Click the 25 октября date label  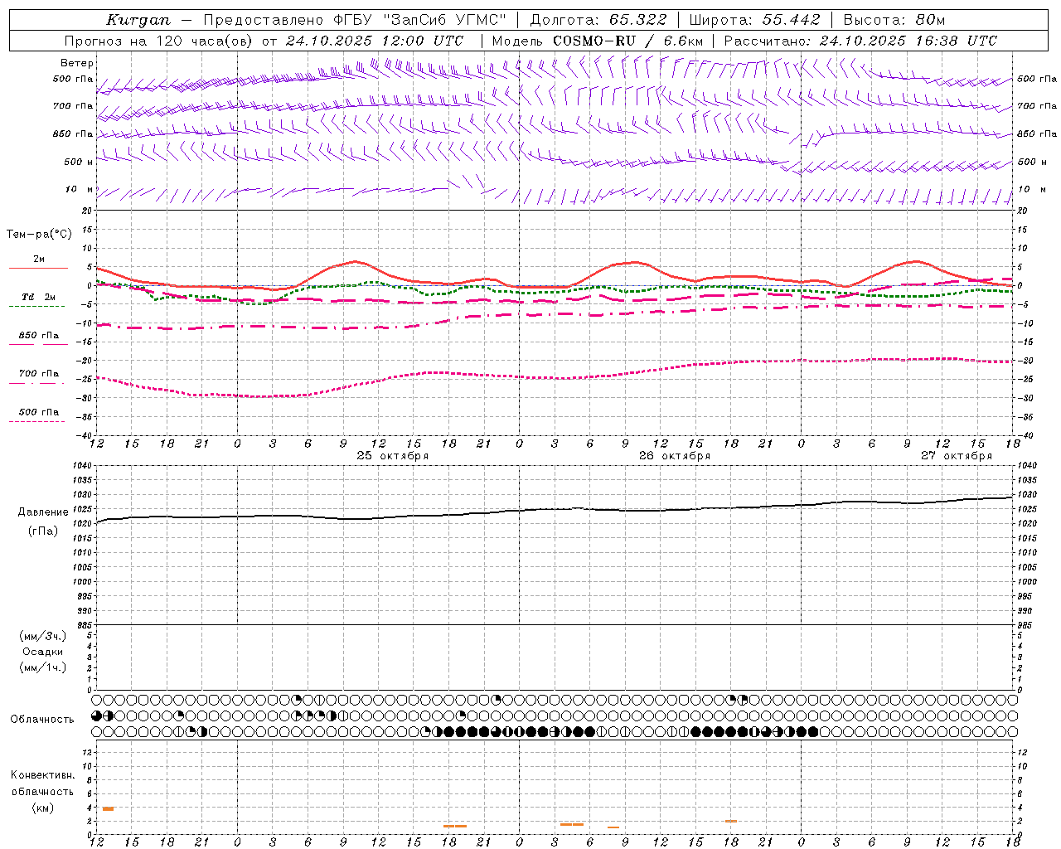[x=393, y=456]
